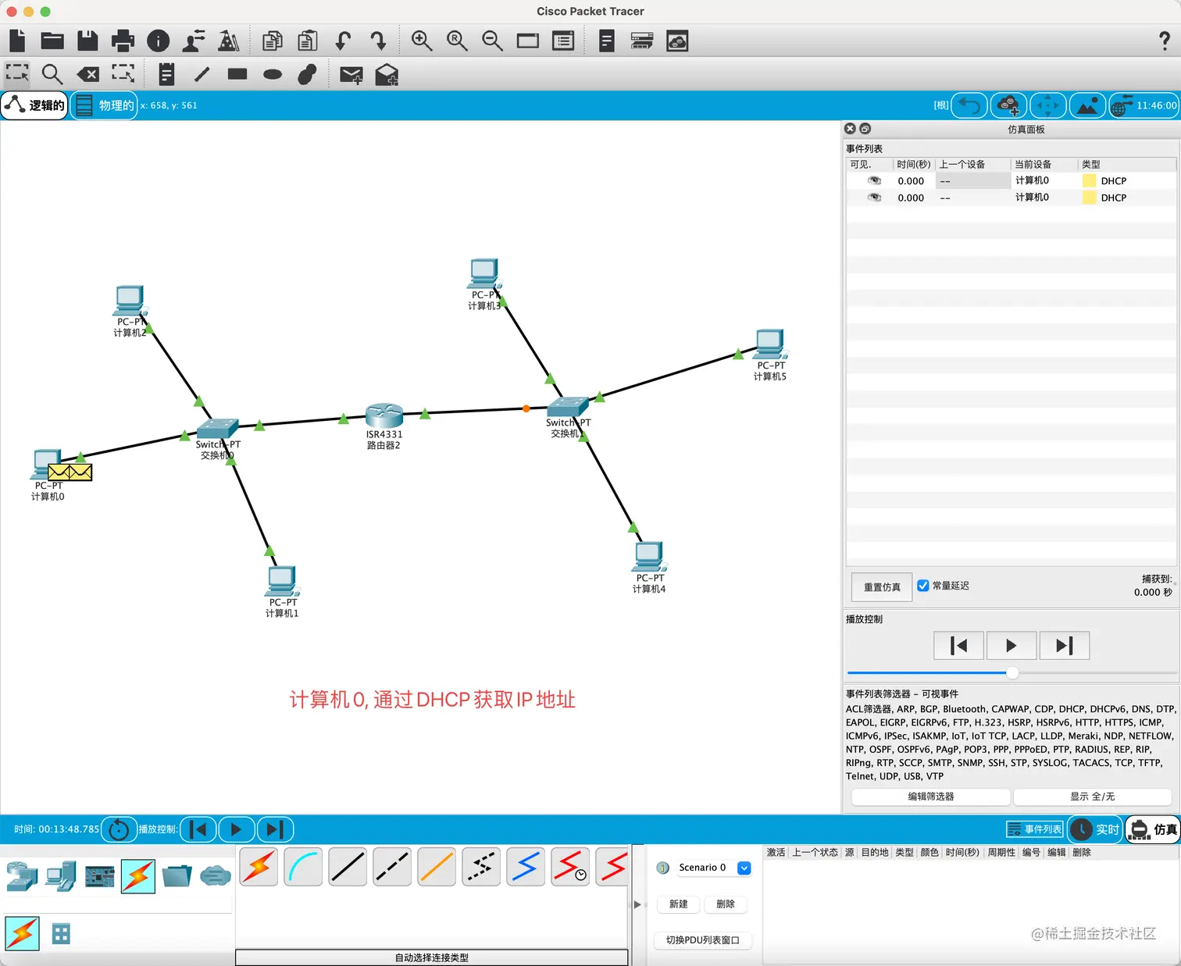Switch to 实时 realtime mode
Screen dimensions: 1181x966
[x=1095, y=829]
